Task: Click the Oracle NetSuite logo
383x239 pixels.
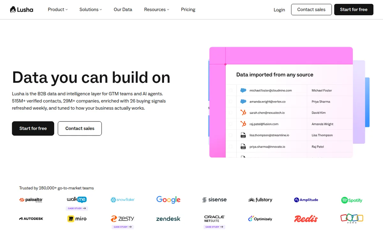Action: 214,219
